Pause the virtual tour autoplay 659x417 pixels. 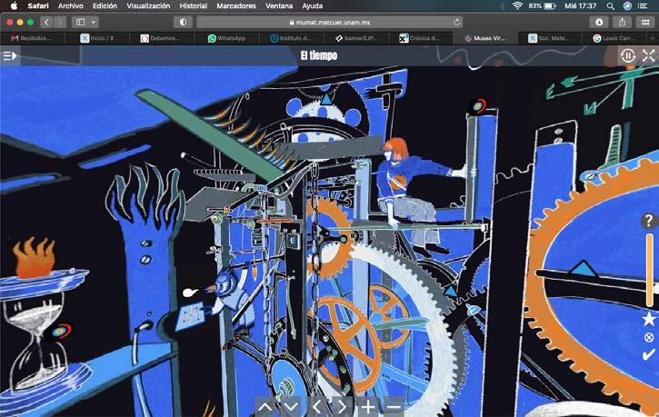(x=628, y=55)
